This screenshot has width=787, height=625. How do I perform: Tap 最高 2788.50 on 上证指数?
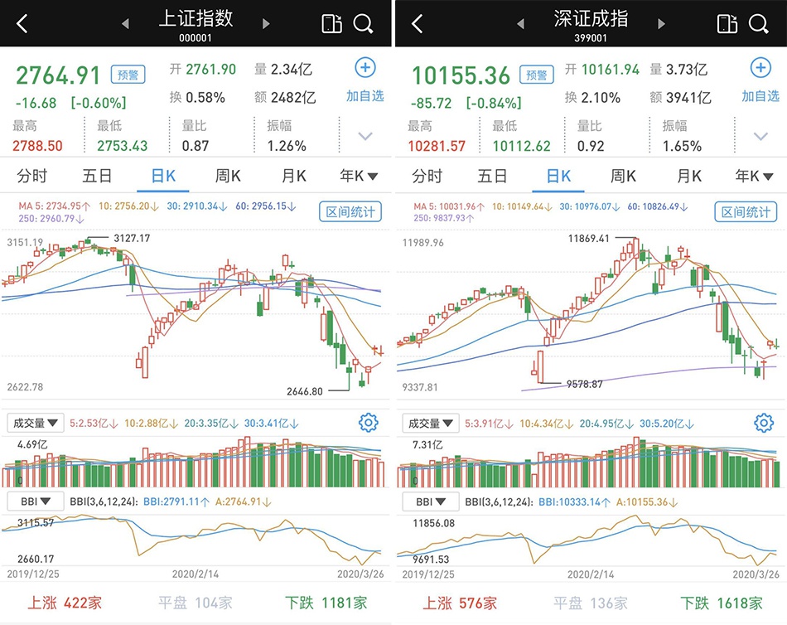(37, 136)
